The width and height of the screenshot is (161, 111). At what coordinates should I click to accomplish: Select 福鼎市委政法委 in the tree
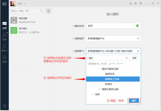click(x=110, y=89)
